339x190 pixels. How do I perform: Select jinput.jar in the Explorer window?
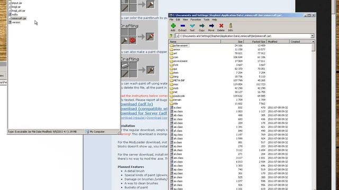point(15,3)
